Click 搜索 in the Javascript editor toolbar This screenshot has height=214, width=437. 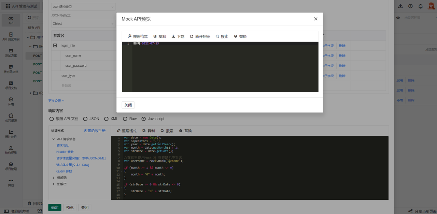(167, 131)
